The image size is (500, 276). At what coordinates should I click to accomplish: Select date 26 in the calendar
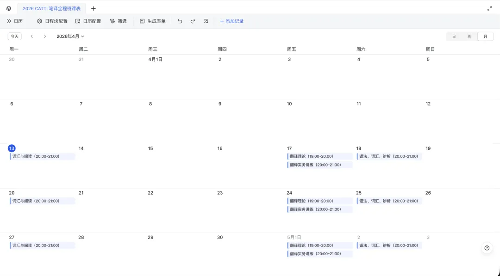428,193
